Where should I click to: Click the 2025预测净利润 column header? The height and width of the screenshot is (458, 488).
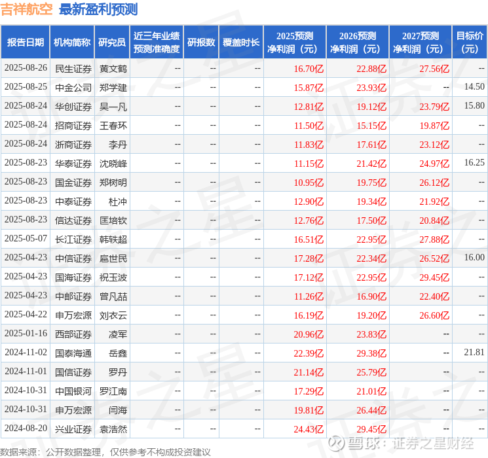point(295,42)
